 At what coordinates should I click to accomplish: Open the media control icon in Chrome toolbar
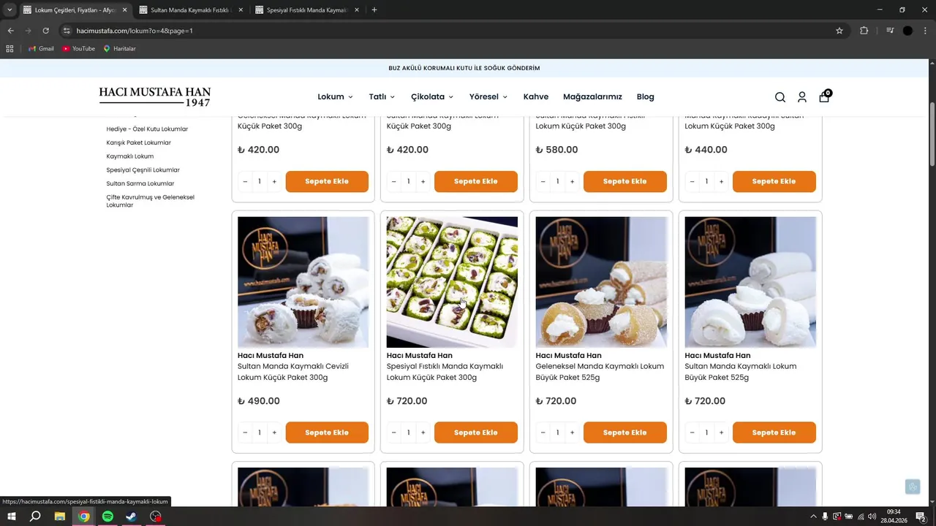890,31
